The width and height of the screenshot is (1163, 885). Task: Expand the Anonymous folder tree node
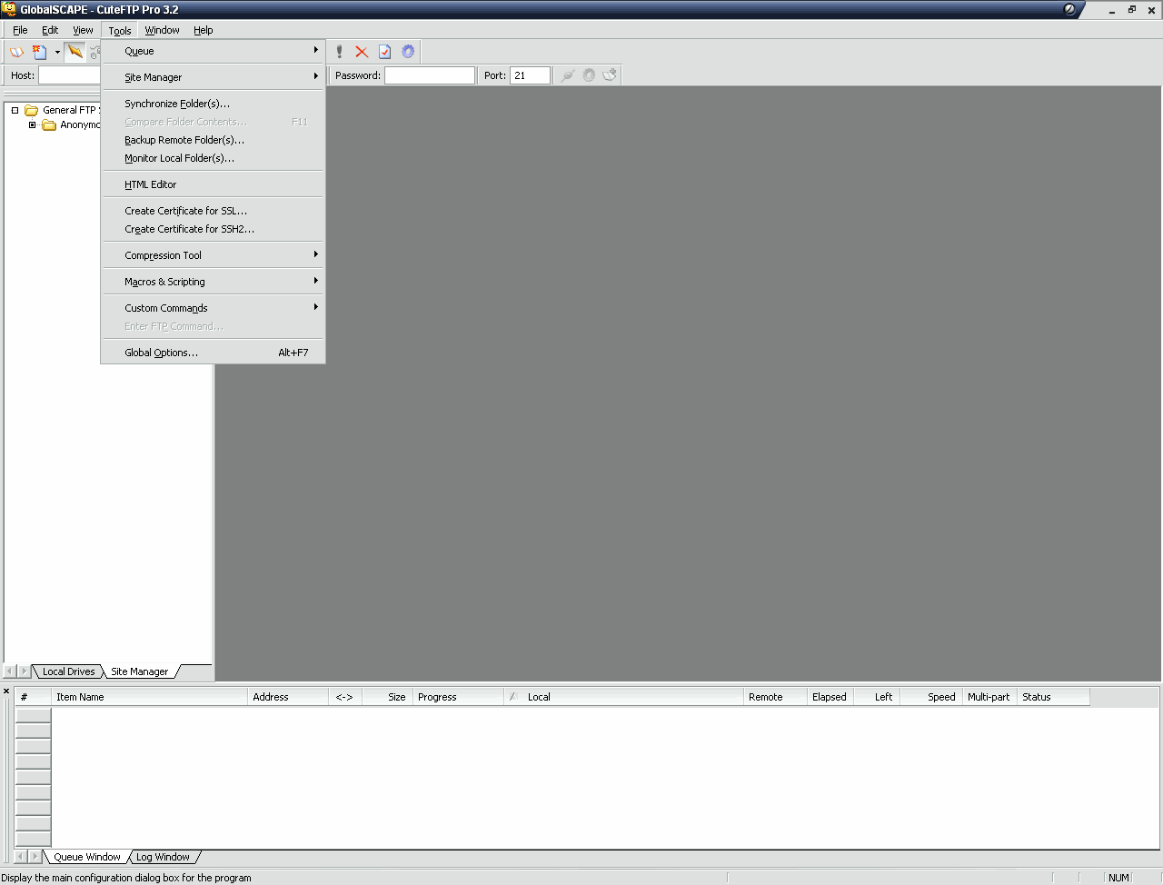(32, 124)
